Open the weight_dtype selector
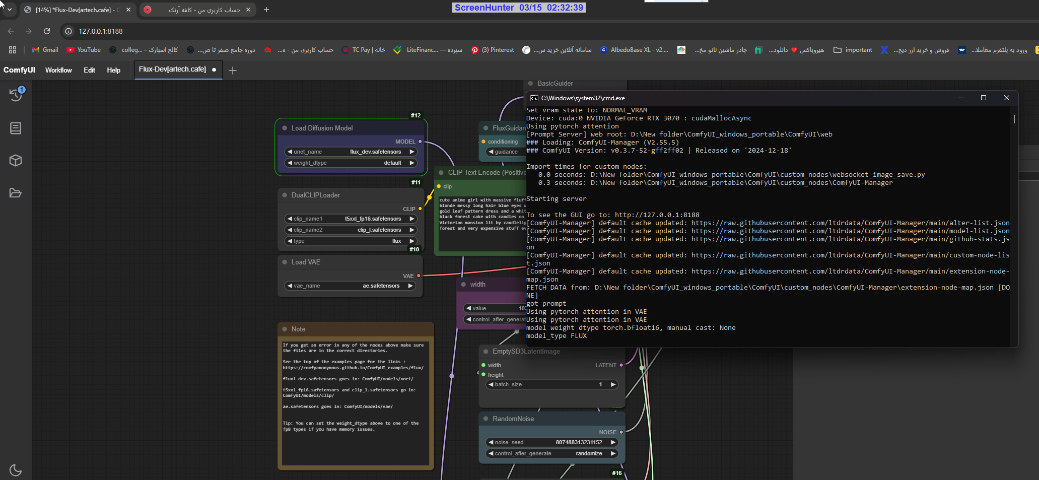Screen dimensions: 1039x480 point(351,163)
